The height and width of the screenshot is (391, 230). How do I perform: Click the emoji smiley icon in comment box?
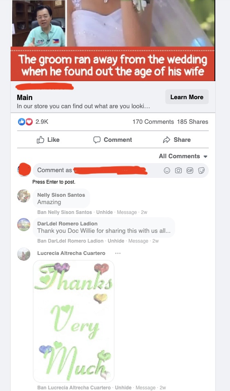[167, 170]
